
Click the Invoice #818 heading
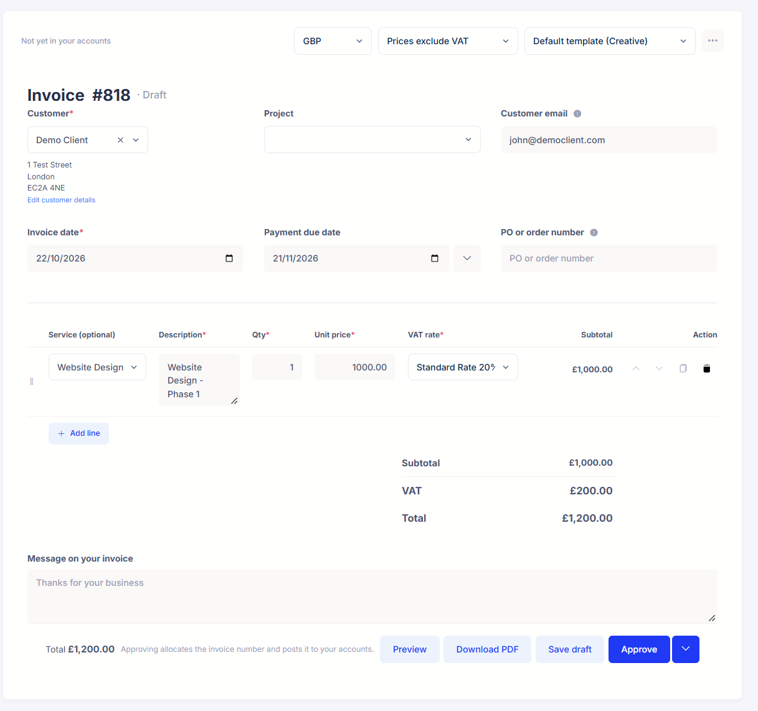[x=79, y=95]
